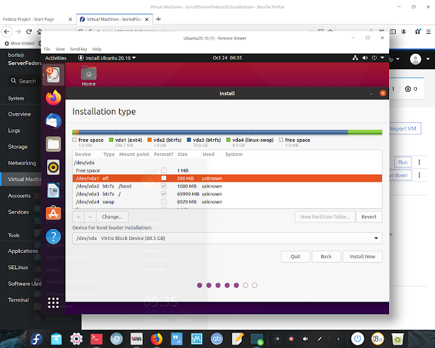The image size is (435, 348).
Task: Uncheck format checkbox for /dev/vda3 root
Action: tap(164, 193)
